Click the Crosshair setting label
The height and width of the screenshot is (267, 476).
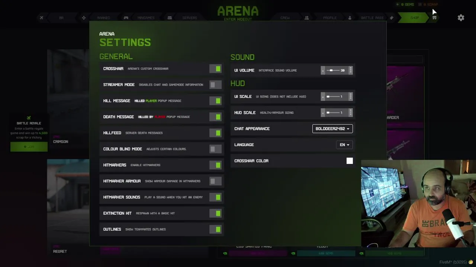(113, 69)
